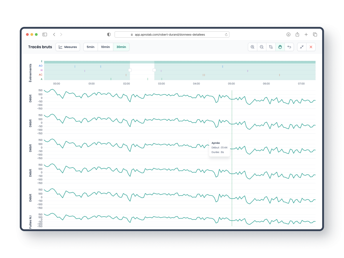344x258 pixels.
Task: Open browser downloads icon
Action: click(x=288, y=35)
